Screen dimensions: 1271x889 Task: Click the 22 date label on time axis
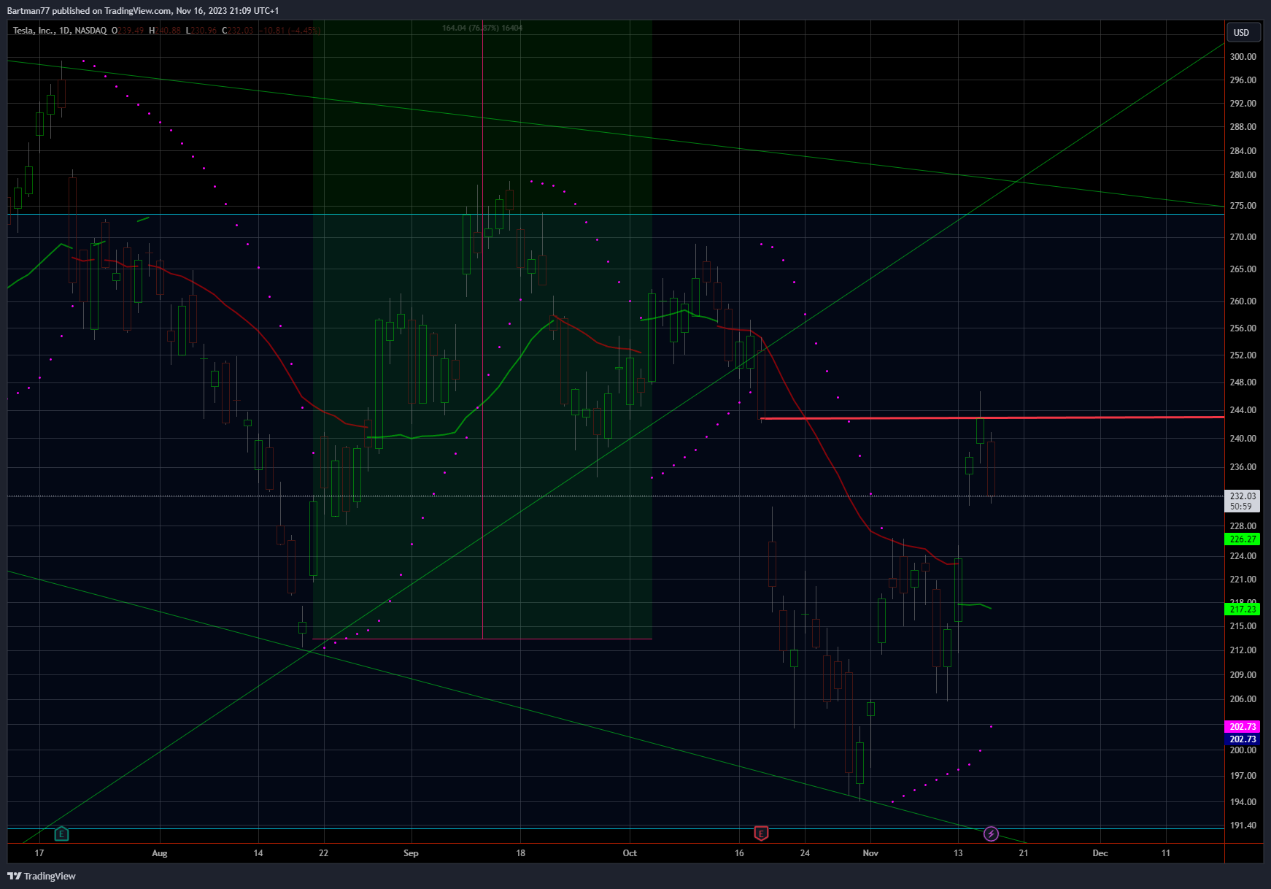[324, 853]
